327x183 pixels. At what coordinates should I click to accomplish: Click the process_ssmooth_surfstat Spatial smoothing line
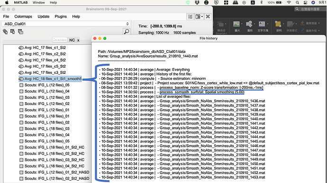point(172,92)
